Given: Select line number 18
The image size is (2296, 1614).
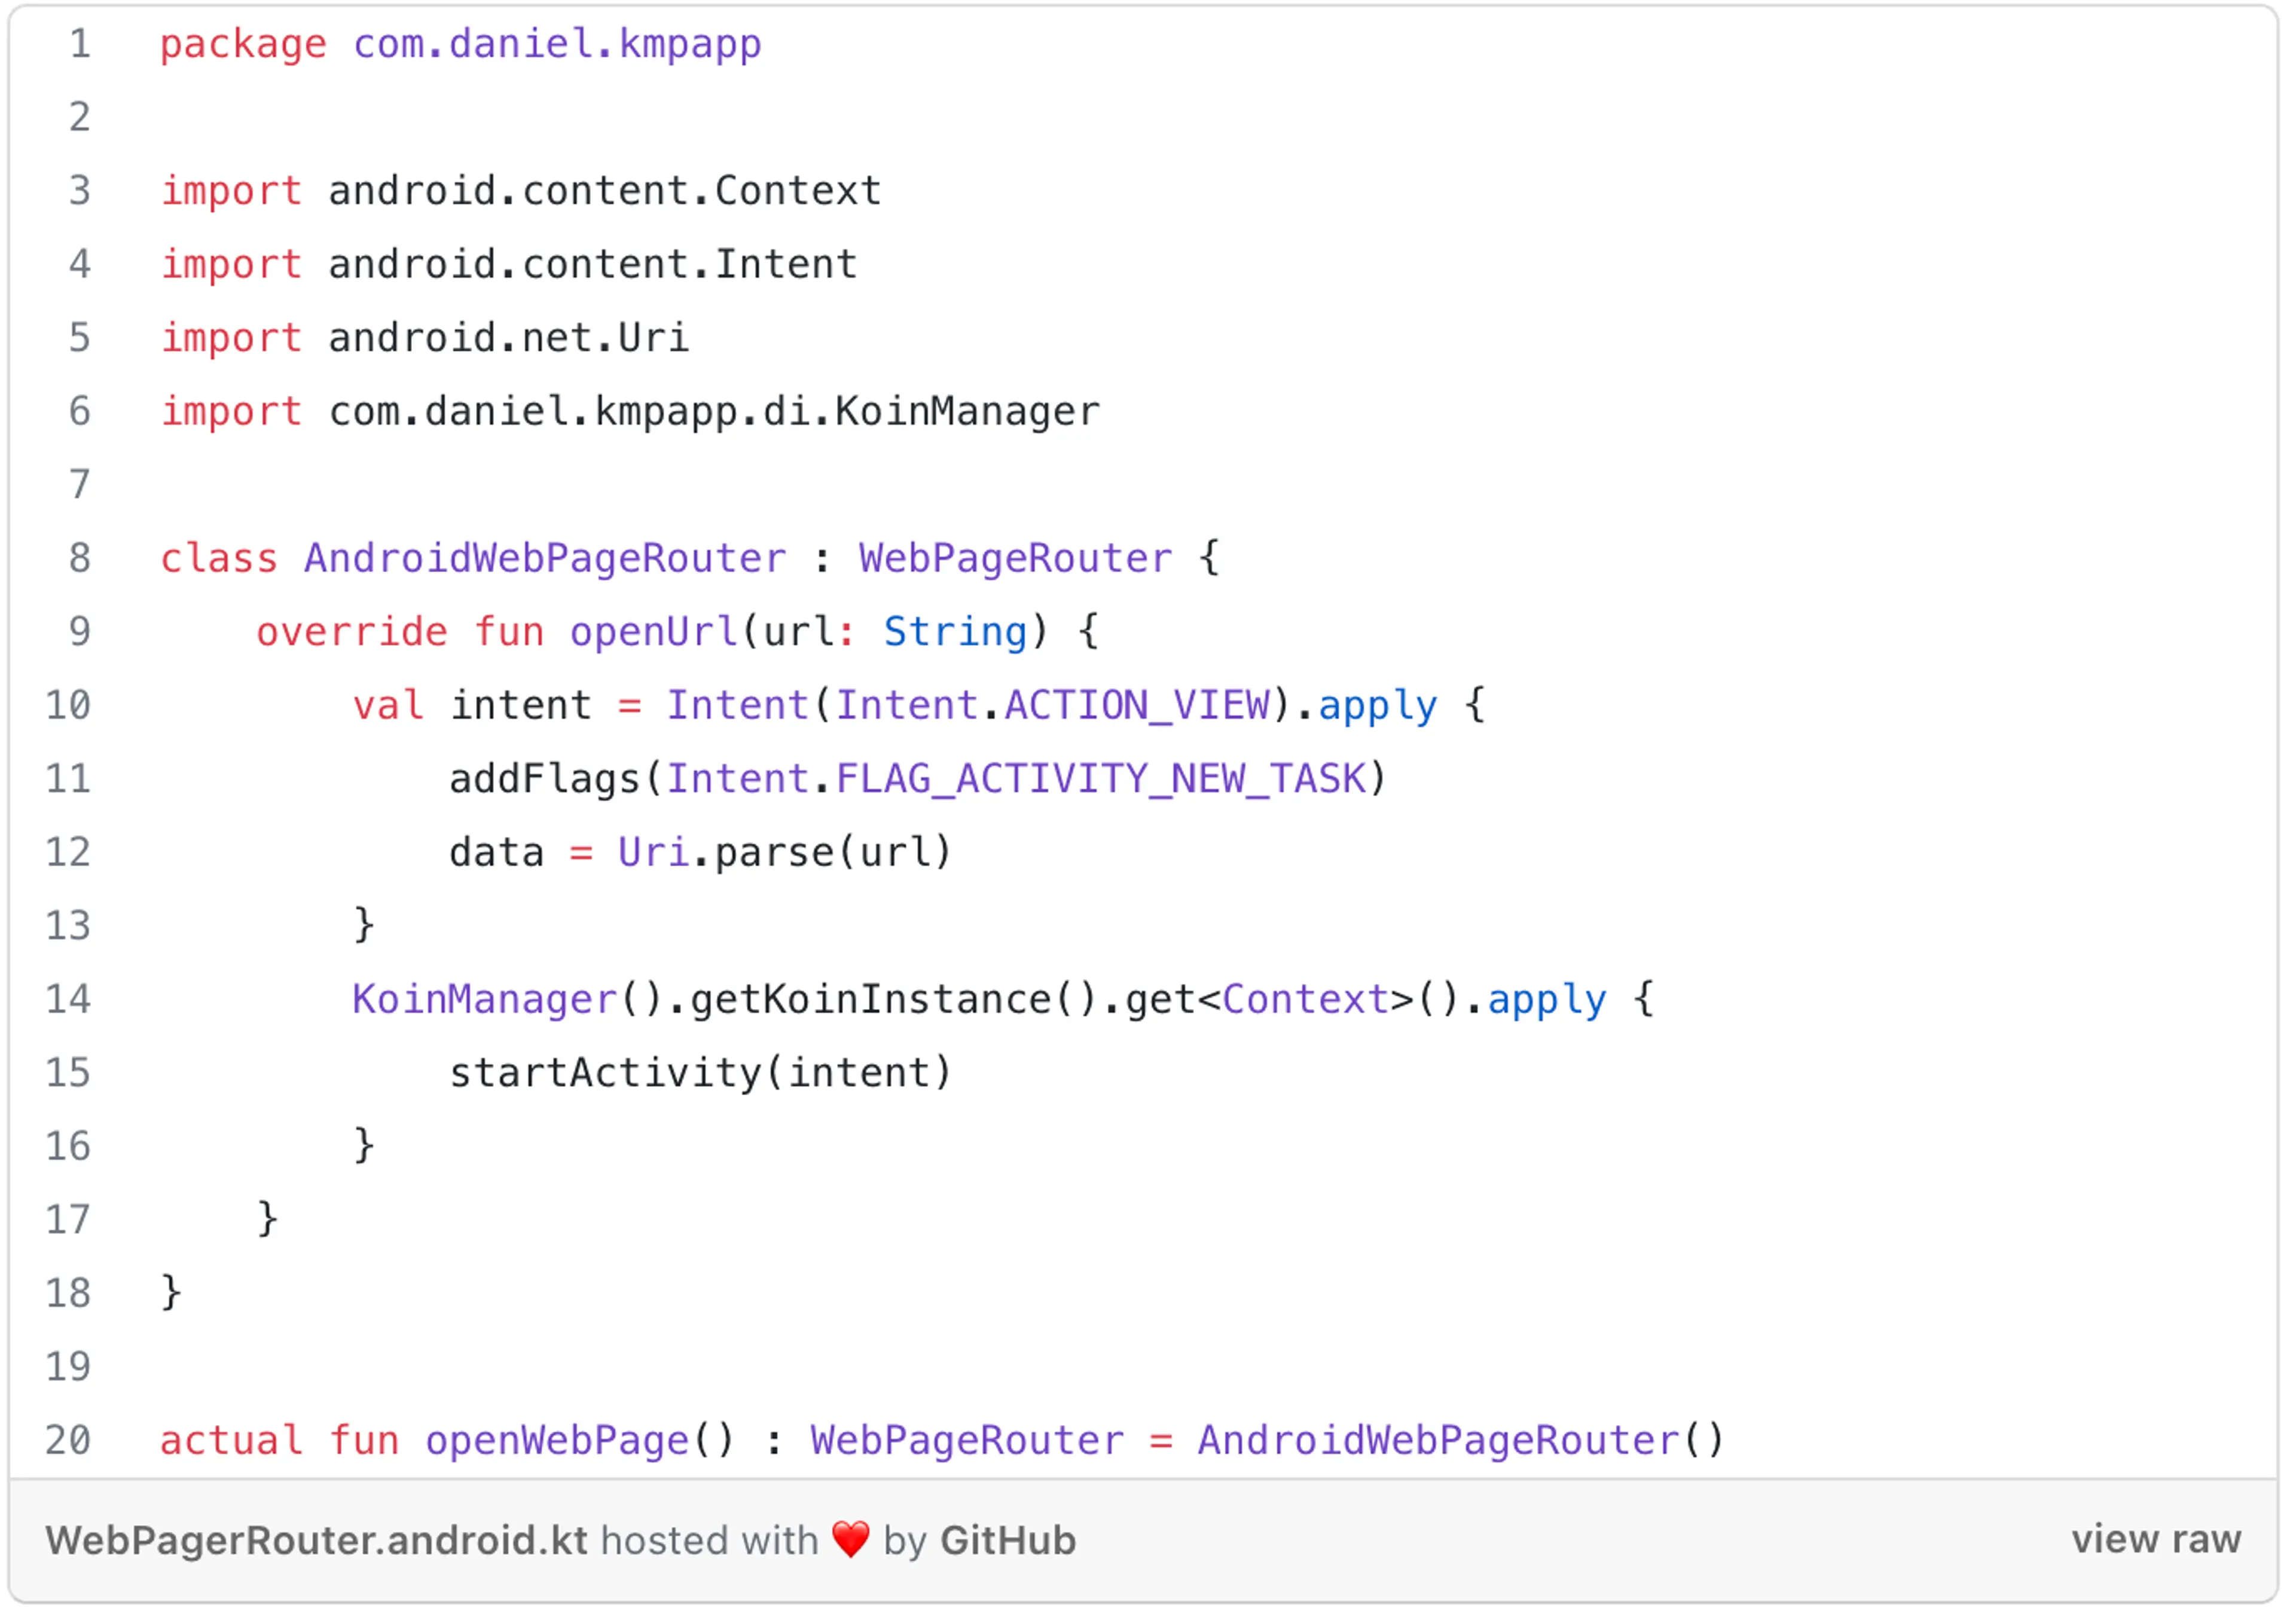Looking at the screenshot, I should coord(68,1293).
